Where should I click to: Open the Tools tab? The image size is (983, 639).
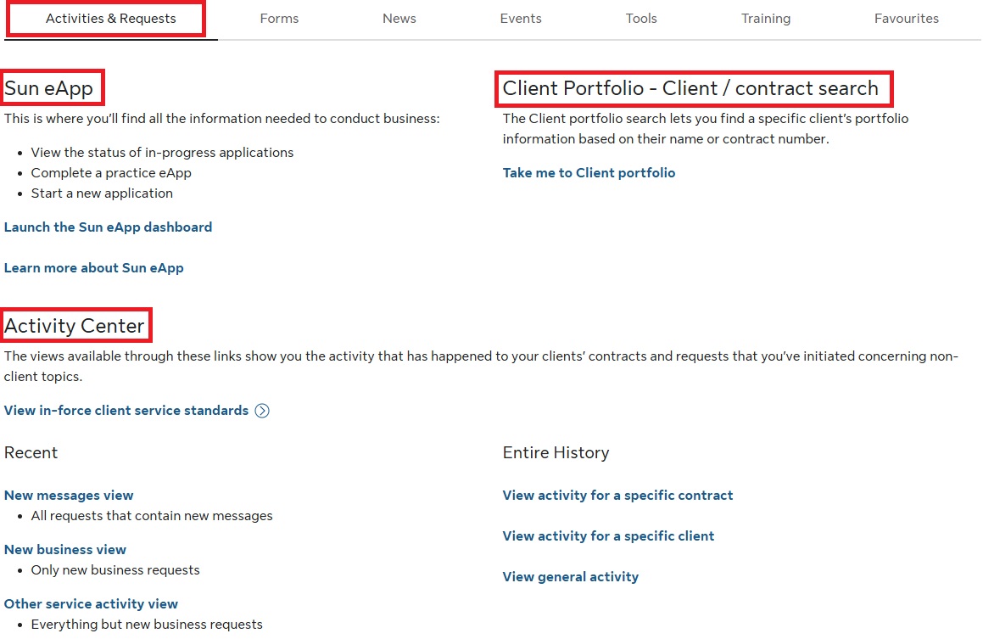(641, 19)
